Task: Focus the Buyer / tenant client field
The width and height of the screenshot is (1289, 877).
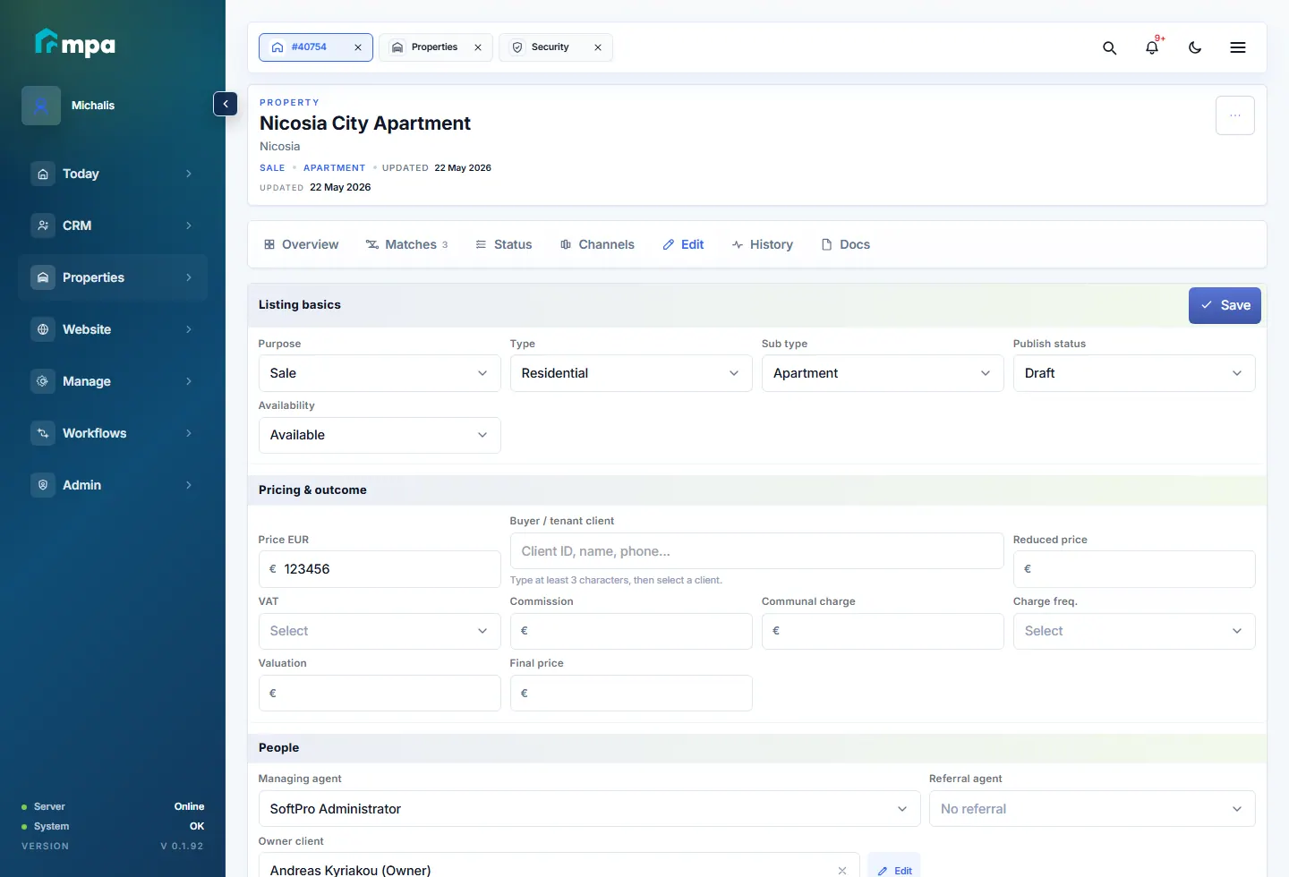Action: [x=757, y=551]
